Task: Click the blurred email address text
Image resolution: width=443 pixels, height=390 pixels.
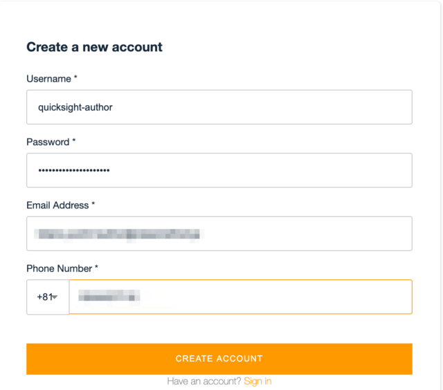Action: [118, 234]
